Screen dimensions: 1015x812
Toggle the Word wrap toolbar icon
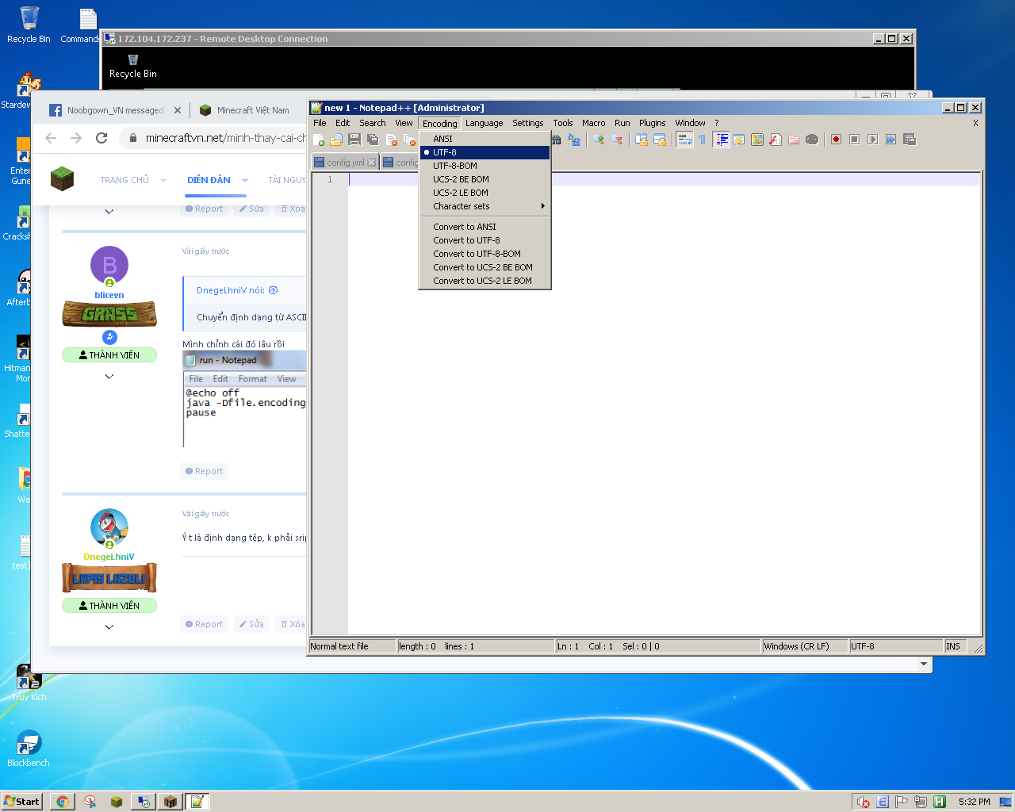684,140
